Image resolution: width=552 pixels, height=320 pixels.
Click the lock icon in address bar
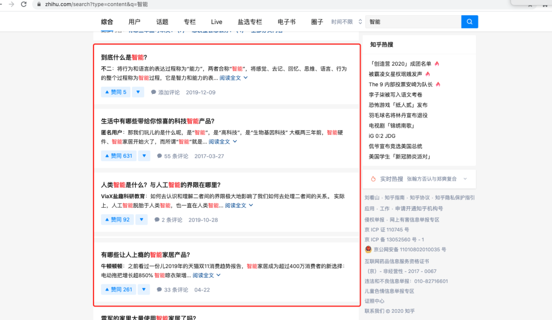click(39, 4)
